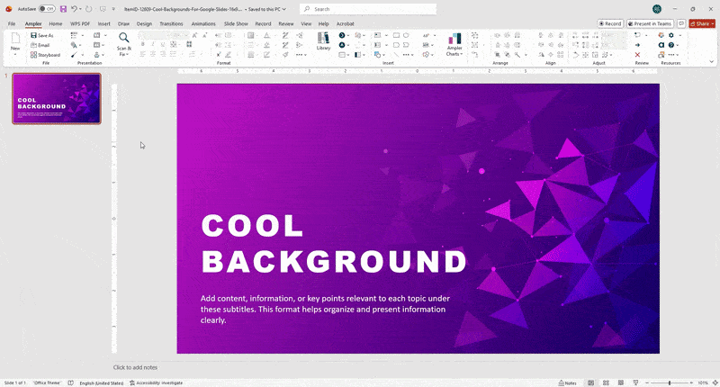Switch to the Home tab
720x387 pixels.
(x=56, y=24)
